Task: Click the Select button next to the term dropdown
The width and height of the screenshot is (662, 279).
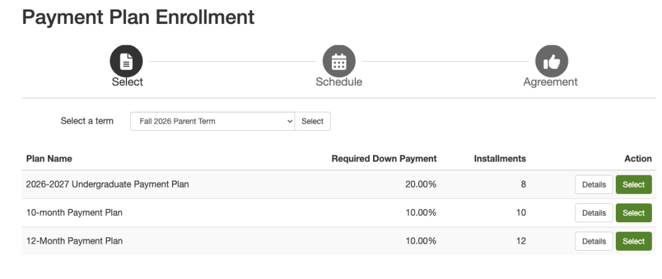Action: click(312, 121)
